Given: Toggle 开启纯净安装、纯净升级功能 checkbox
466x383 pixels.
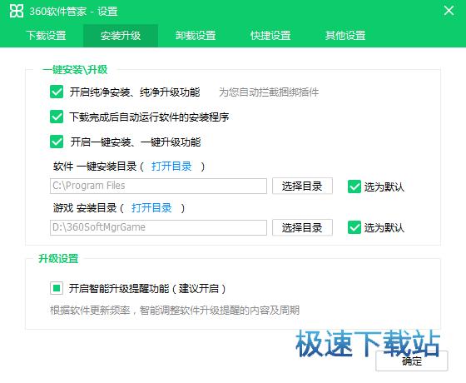Looking at the screenshot, I should coord(57,92).
